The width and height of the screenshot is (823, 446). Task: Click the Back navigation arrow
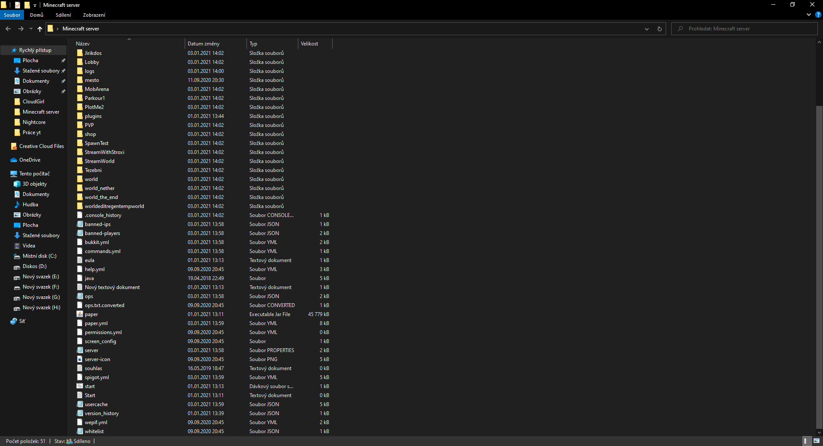(x=8, y=29)
